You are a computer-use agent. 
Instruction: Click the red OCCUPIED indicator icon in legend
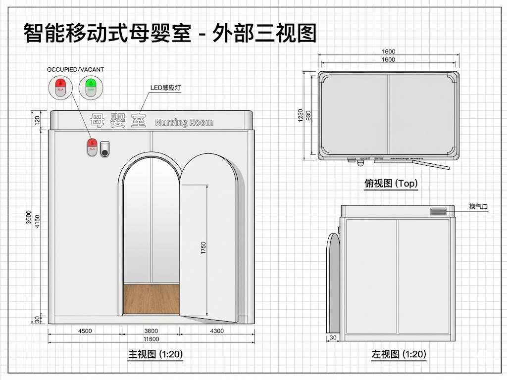pyautogui.click(x=60, y=87)
